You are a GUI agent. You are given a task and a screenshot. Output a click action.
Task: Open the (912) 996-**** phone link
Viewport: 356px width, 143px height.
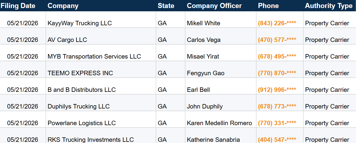[x=277, y=90]
